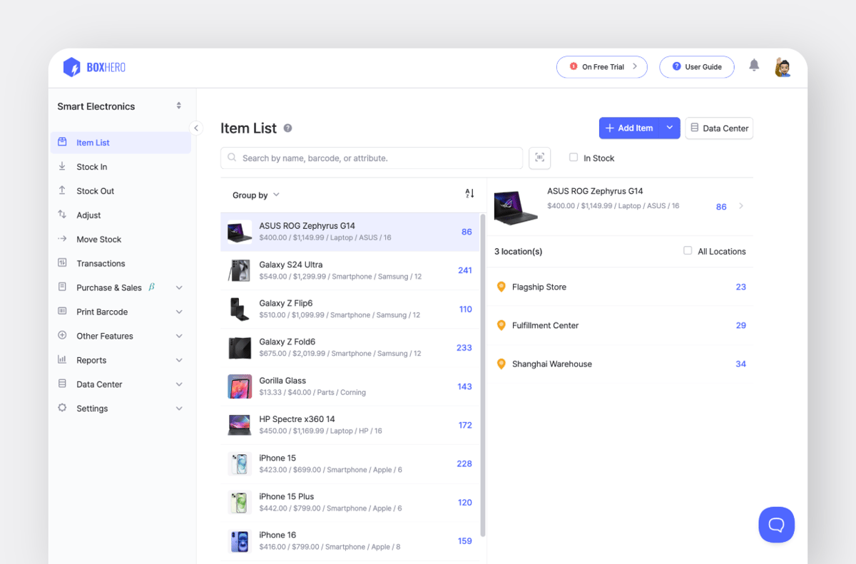The height and width of the screenshot is (564, 856).
Task: Expand the Reports section
Action: tap(91, 360)
